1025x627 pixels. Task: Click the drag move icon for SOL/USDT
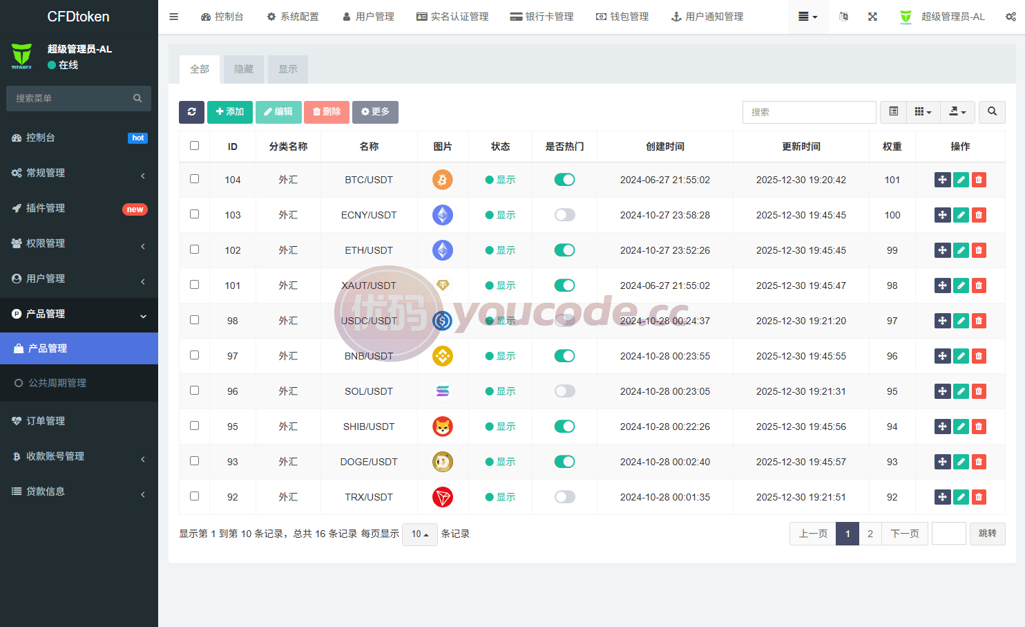coord(943,391)
